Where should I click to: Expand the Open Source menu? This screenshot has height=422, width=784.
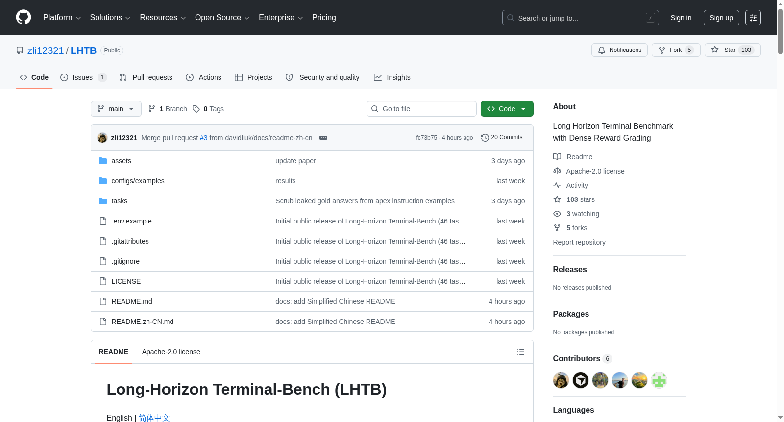pyautogui.click(x=222, y=18)
